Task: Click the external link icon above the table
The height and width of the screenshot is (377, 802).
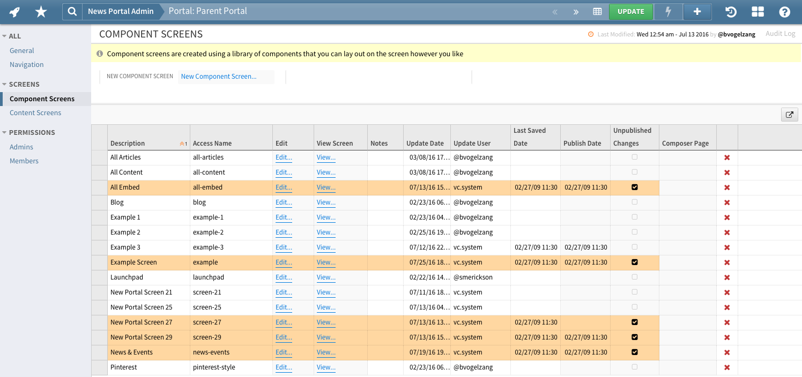Action: (789, 115)
